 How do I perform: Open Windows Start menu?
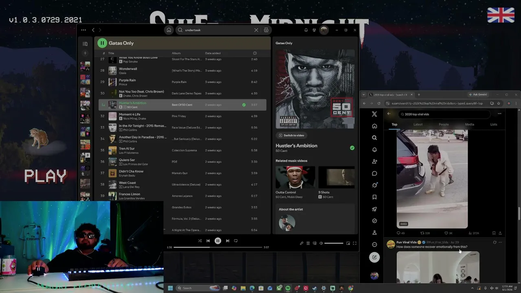[171, 288]
